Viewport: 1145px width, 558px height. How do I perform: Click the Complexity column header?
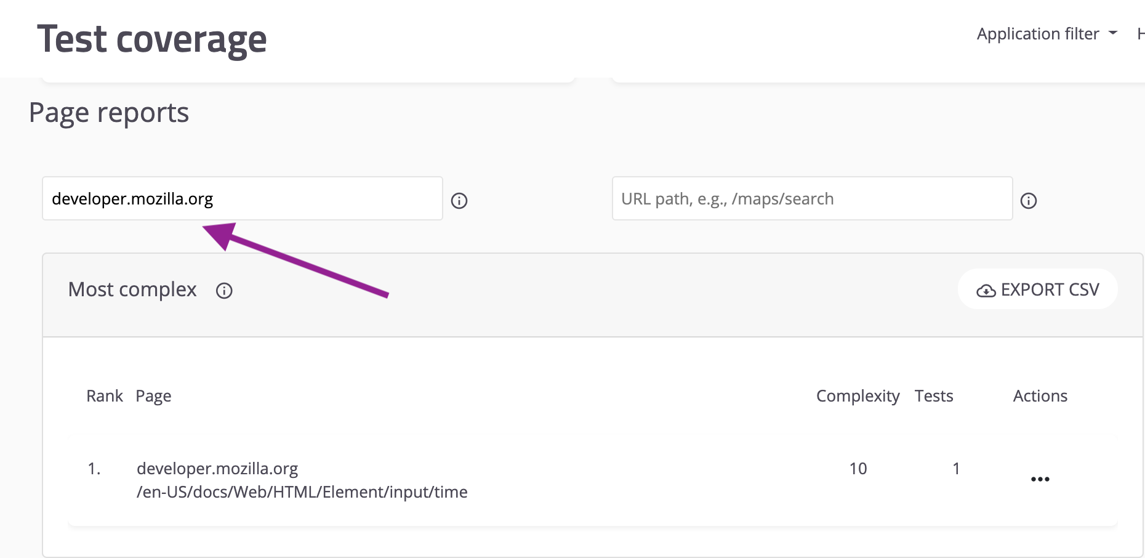tap(858, 396)
